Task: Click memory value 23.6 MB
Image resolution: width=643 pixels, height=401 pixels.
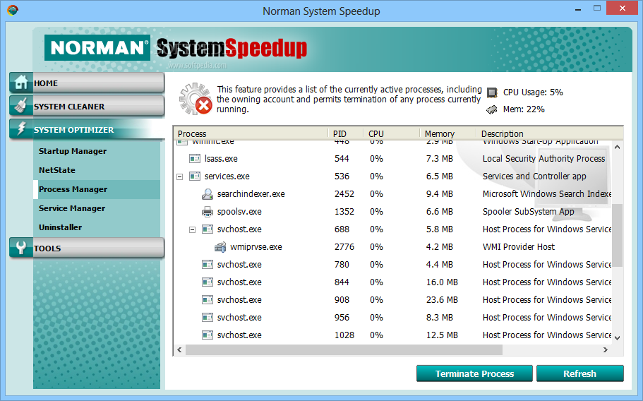Action: [442, 300]
